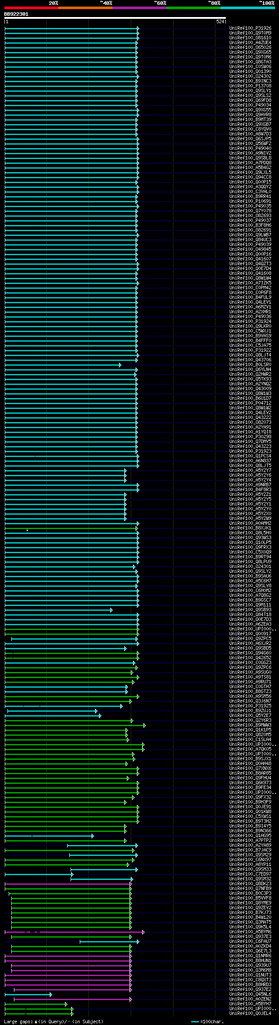Select hit label UniRef100_A6ZEA3
Screen dimensions: 279x1025
250,624
